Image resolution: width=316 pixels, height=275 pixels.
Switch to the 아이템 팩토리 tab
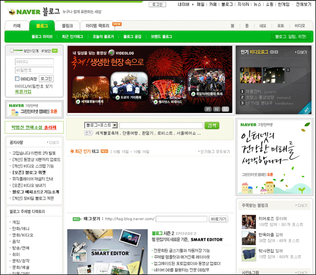pyautogui.click(x=97, y=26)
